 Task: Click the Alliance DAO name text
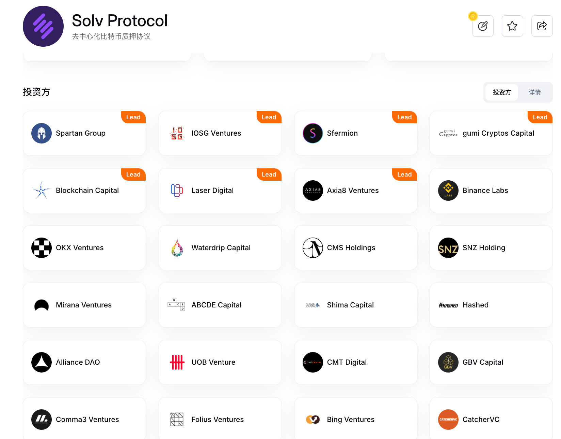(78, 362)
